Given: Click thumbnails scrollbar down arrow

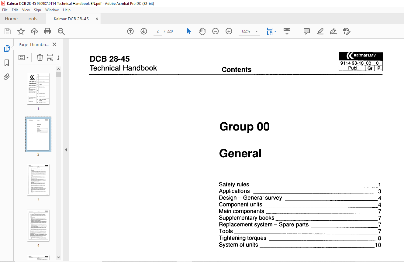Looking at the screenshot, I should pyautogui.click(x=59, y=257).
